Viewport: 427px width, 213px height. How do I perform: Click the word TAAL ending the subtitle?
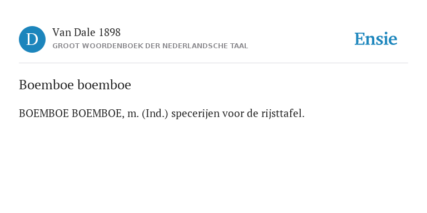239,46
